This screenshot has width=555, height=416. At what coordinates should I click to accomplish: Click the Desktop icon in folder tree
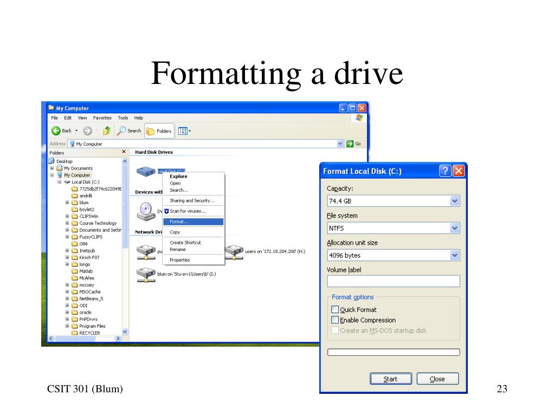click(x=51, y=161)
